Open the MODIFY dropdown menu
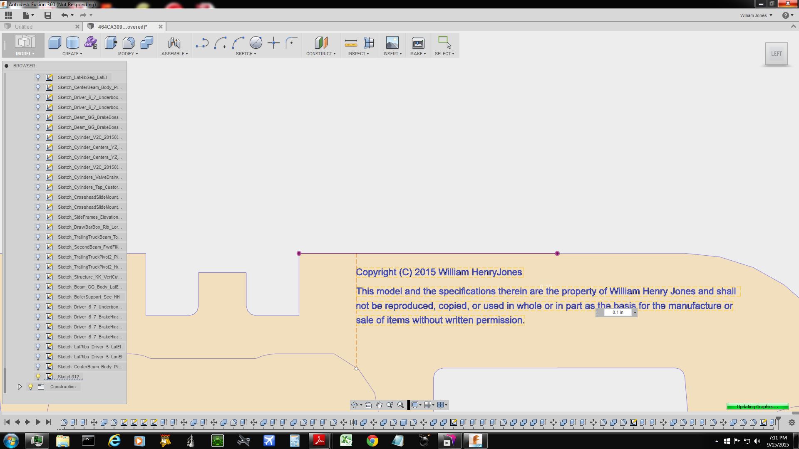Viewport: 799px width, 449px height. click(x=128, y=54)
